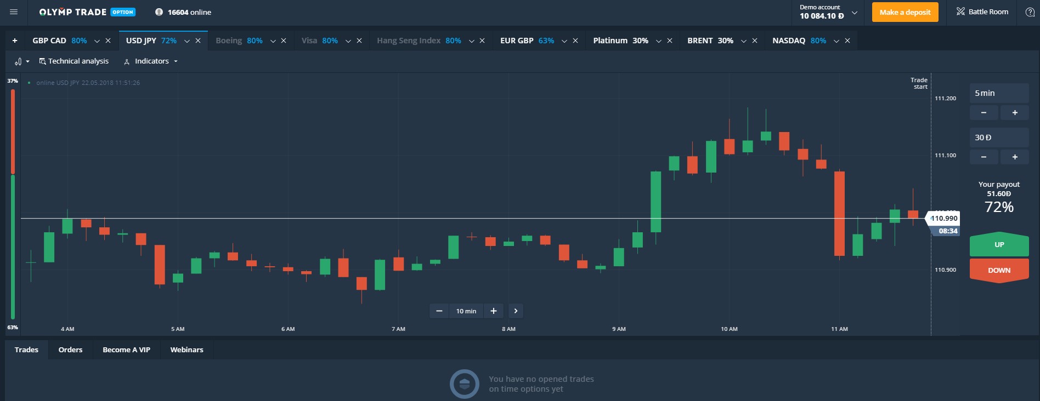1040x401 pixels.
Task: Click the Make a deposit button
Action: tap(905, 12)
